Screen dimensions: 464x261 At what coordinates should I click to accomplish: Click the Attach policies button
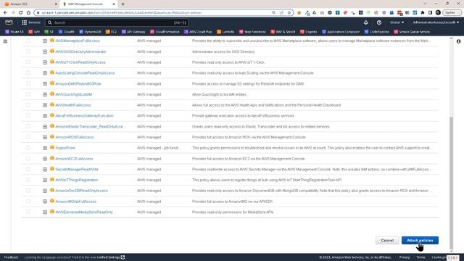coord(420,240)
